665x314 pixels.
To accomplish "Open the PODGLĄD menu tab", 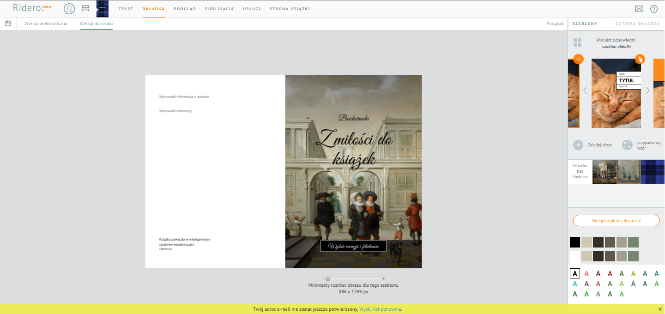I will (185, 9).
